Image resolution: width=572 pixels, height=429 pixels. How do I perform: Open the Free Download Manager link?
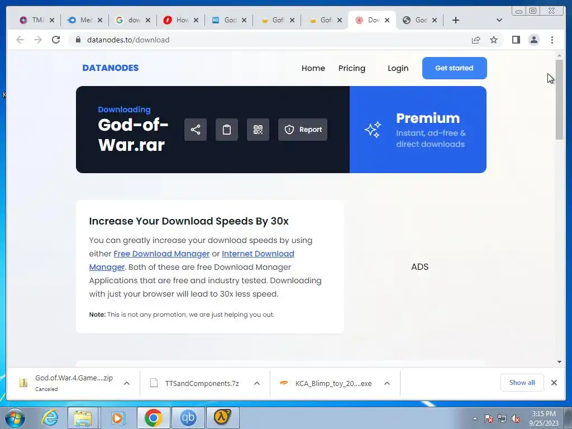pos(161,254)
